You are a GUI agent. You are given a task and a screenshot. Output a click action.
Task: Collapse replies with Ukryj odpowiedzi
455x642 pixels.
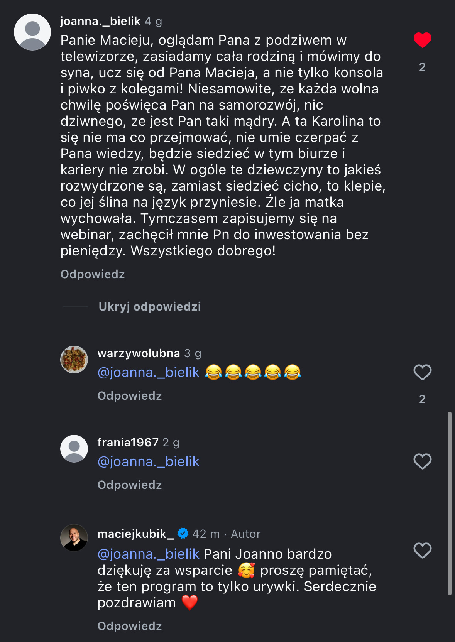click(x=150, y=307)
